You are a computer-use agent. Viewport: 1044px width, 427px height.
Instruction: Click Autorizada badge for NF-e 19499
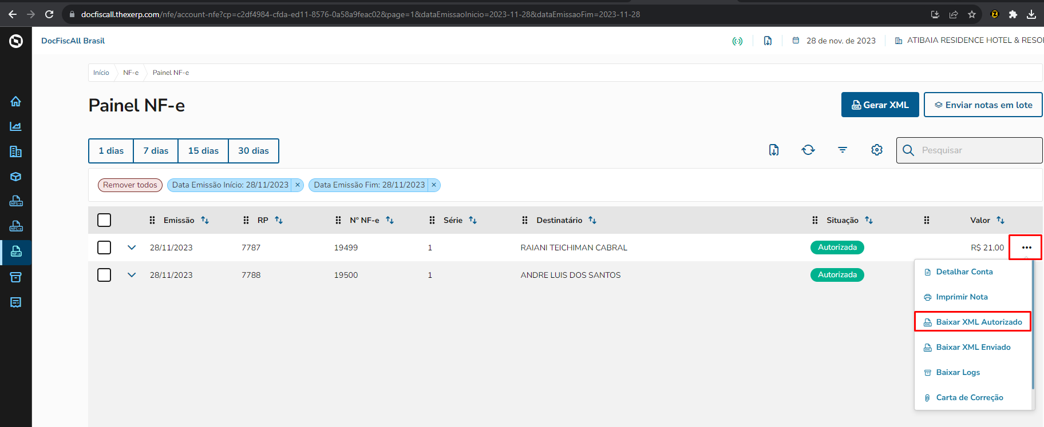(837, 248)
